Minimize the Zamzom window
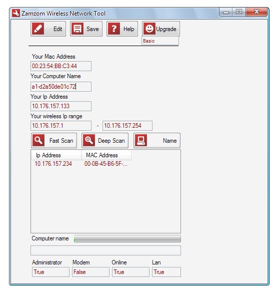 click(226, 12)
